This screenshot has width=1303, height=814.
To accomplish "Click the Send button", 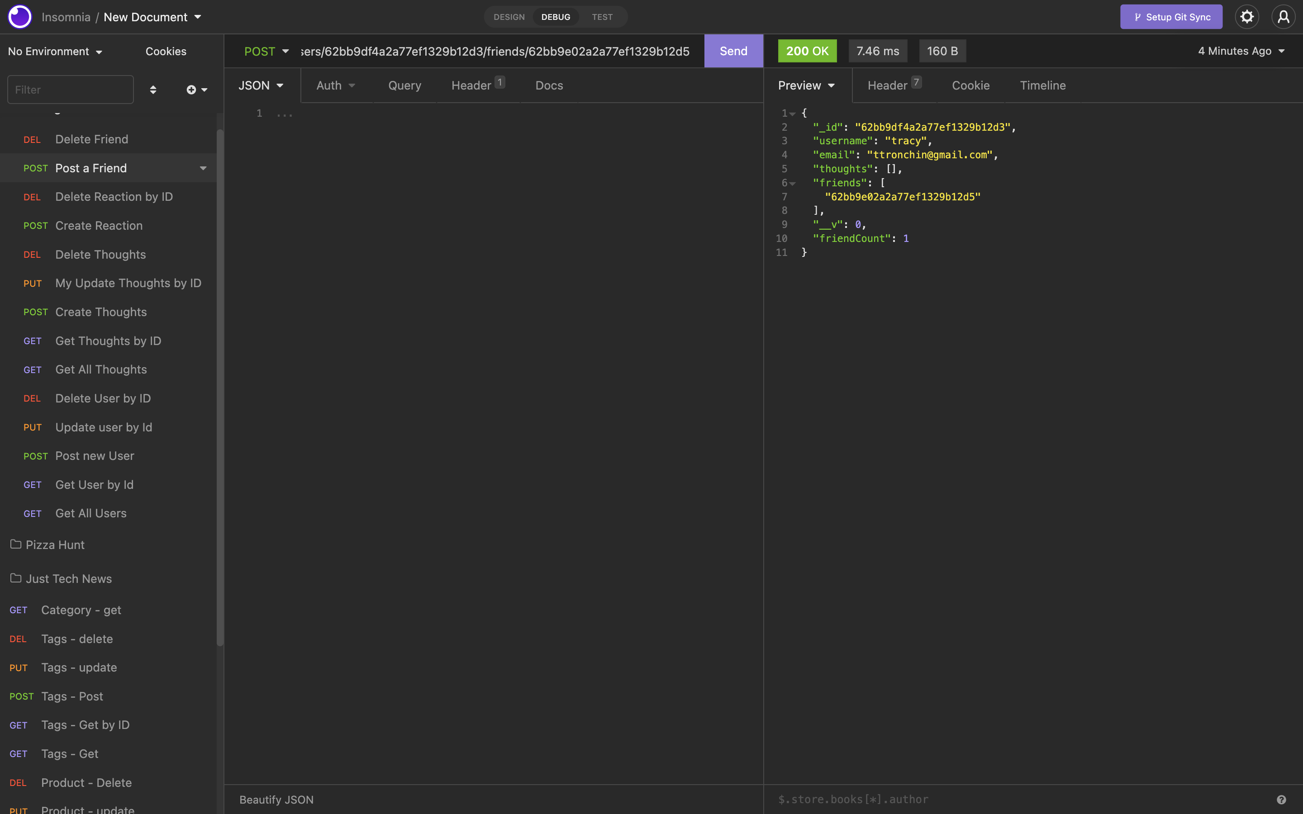I will tap(733, 51).
